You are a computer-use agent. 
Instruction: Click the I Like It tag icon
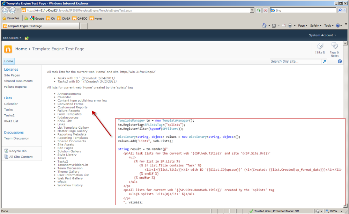click(x=320, y=47)
